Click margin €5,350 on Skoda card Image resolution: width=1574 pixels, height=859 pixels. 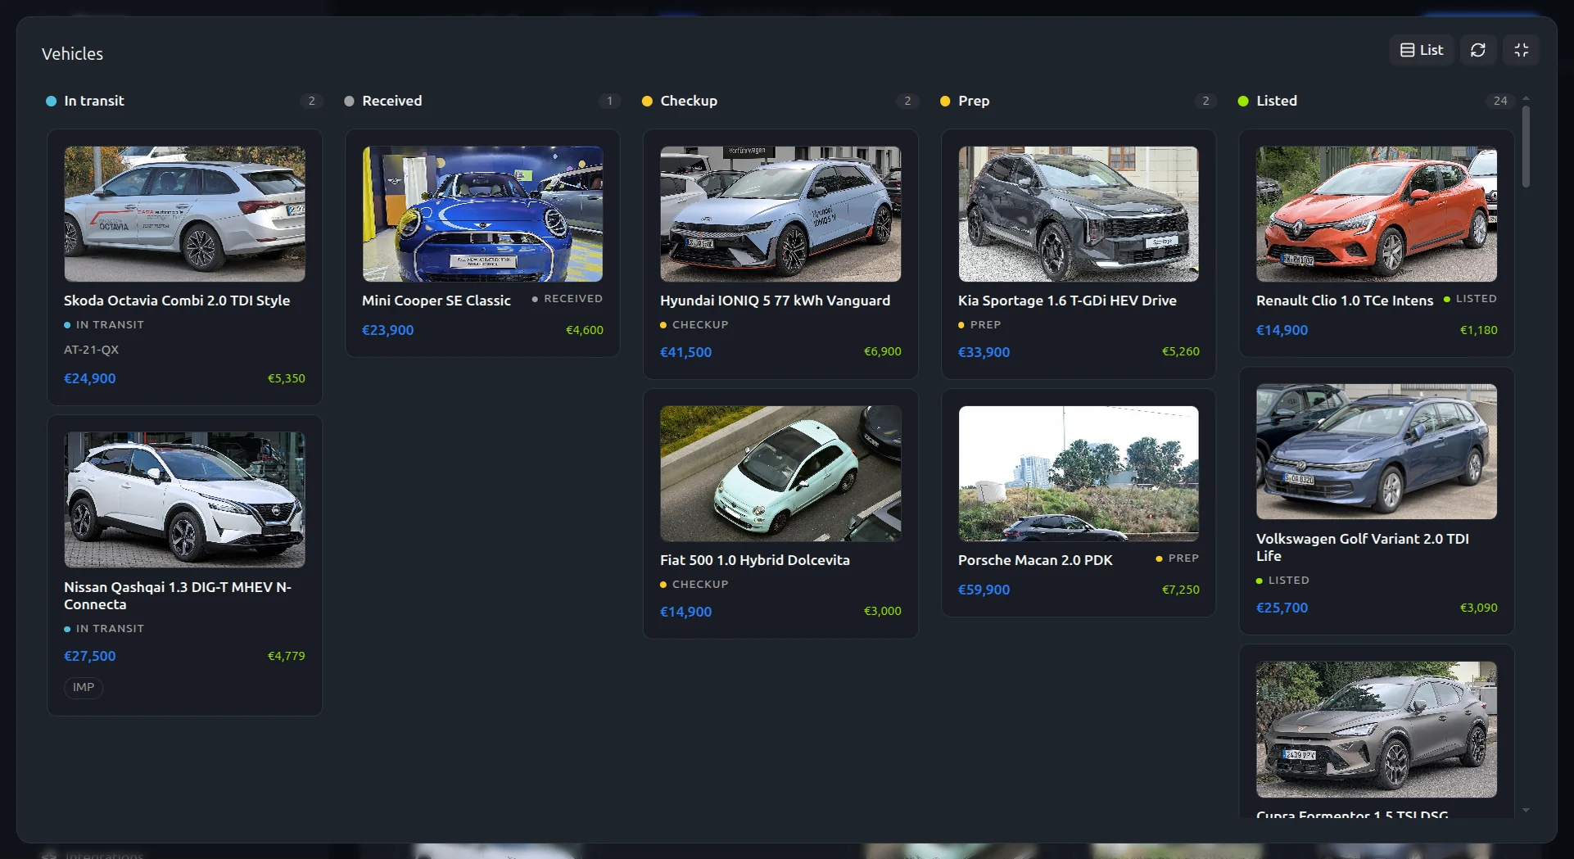click(x=287, y=378)
